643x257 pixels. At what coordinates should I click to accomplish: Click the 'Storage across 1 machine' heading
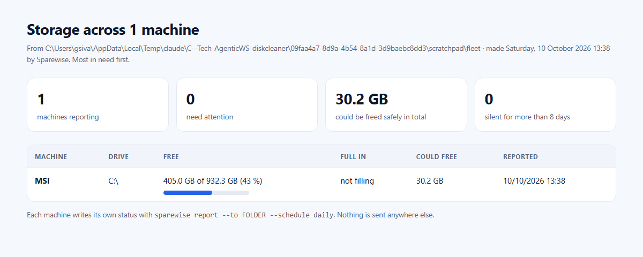113,29
